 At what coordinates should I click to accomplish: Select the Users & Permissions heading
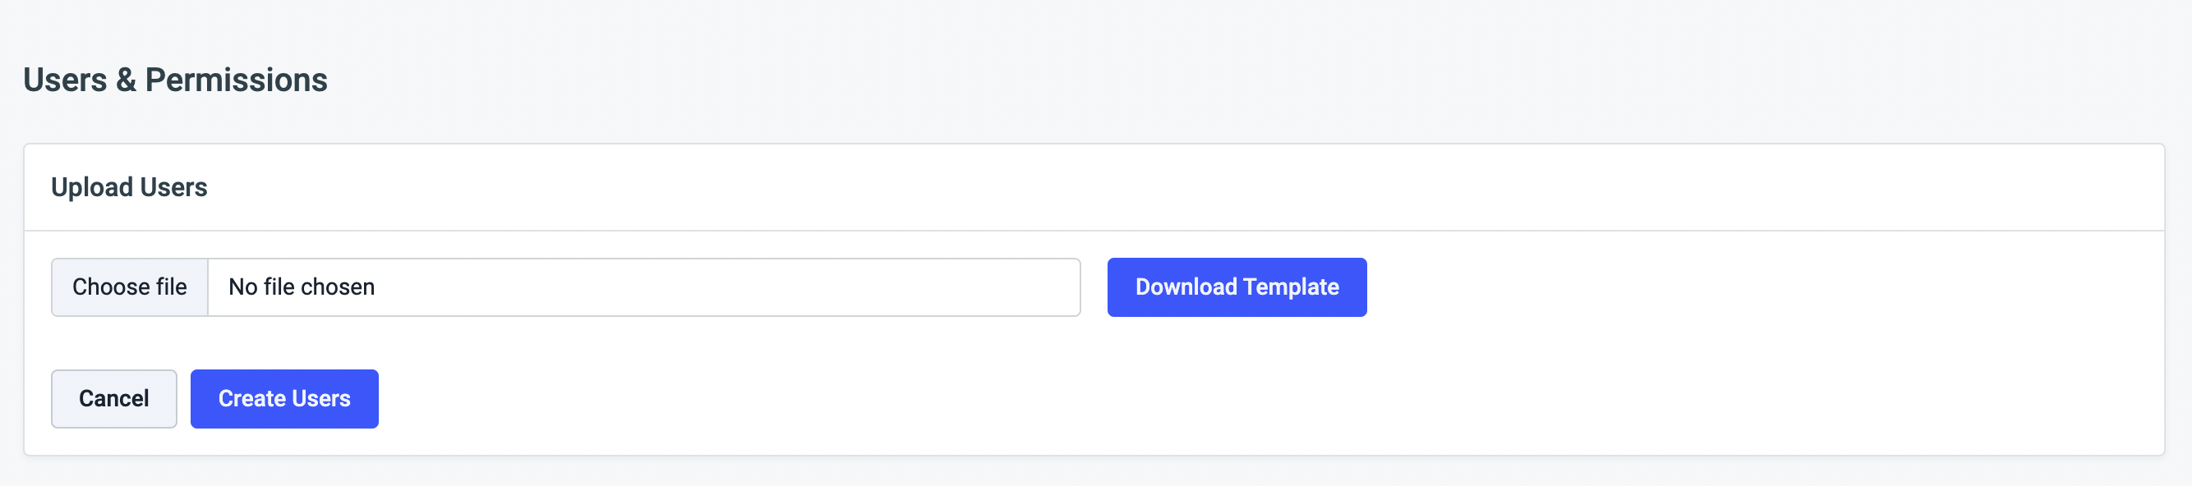[175, 80]
